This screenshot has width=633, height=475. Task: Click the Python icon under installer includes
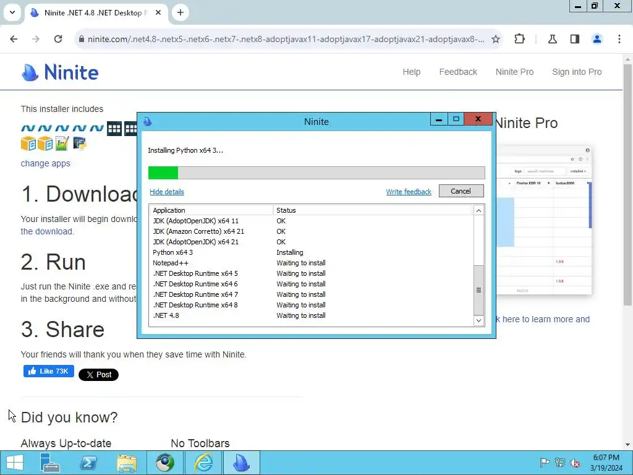80,143
